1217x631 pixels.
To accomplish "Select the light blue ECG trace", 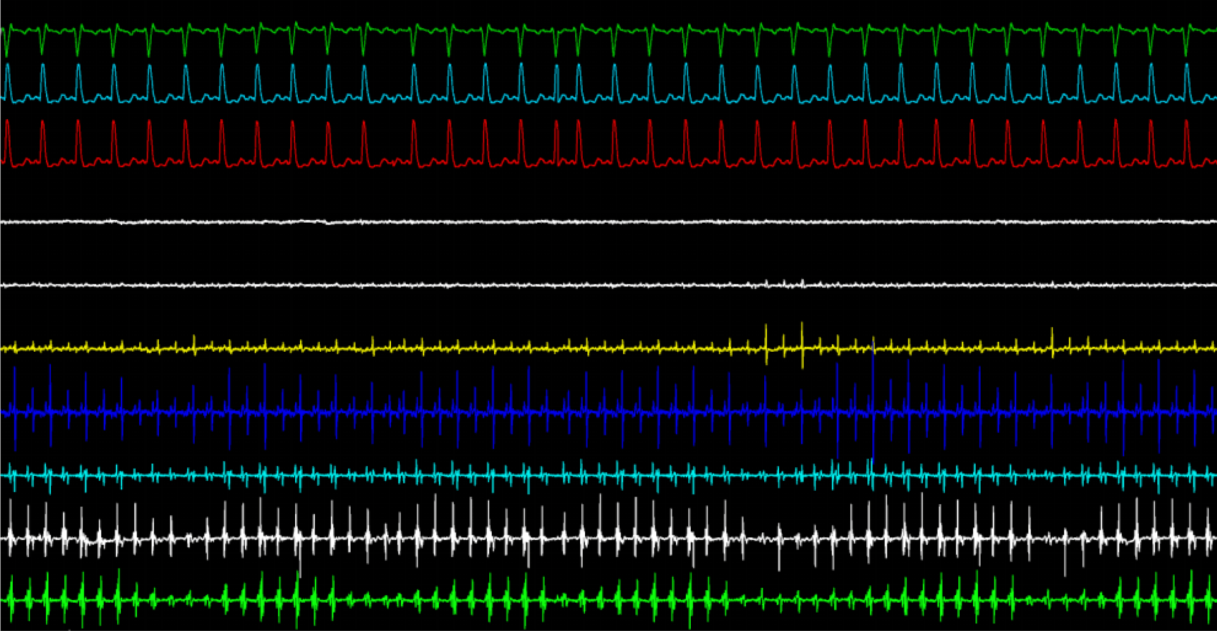I will (608, 83).
